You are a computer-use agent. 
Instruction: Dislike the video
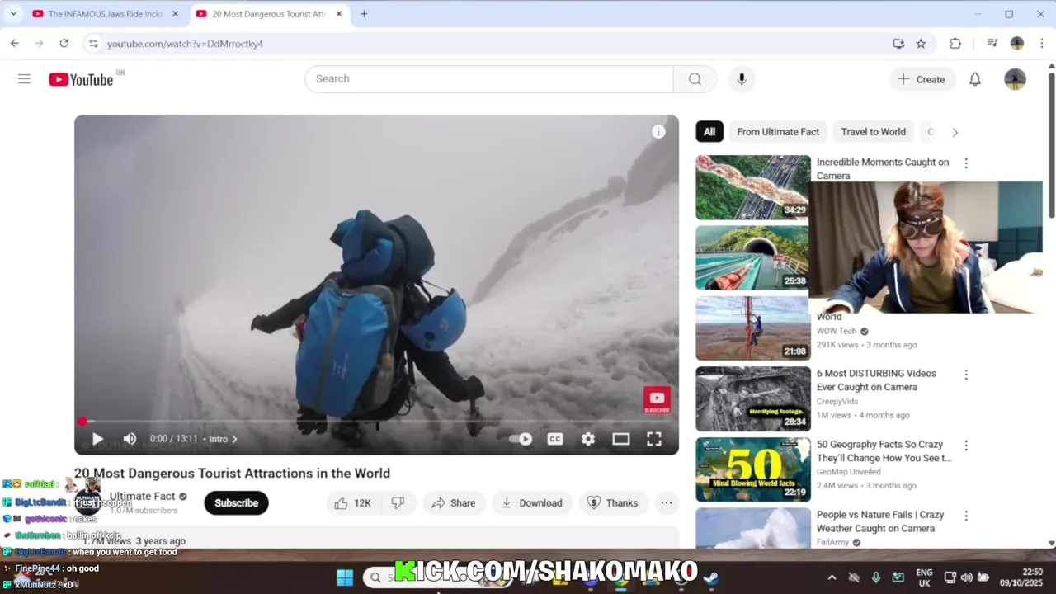[398, 502]
